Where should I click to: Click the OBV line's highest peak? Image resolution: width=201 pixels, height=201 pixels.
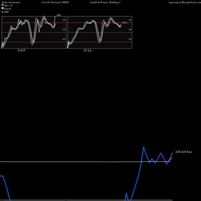(x=144, y=147)
